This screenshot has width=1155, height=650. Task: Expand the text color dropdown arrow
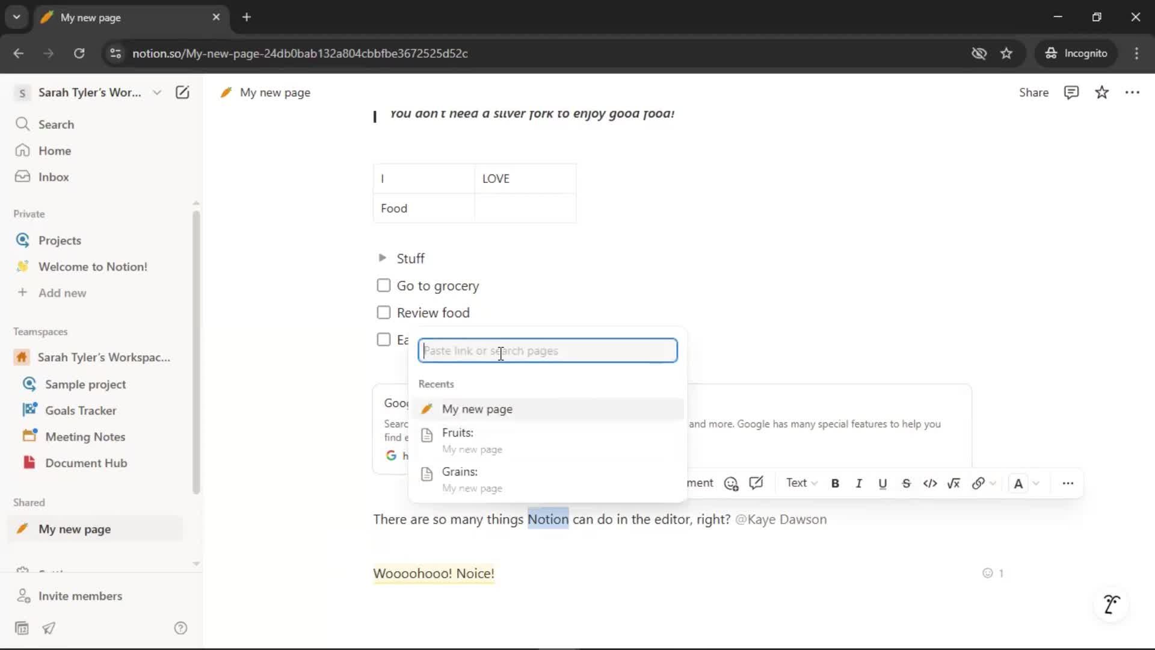[1036, 483]
